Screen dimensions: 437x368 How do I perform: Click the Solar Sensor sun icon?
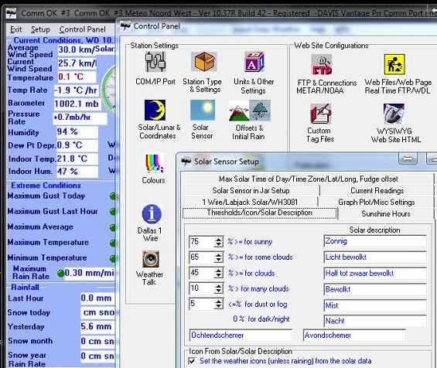(203, 111)
